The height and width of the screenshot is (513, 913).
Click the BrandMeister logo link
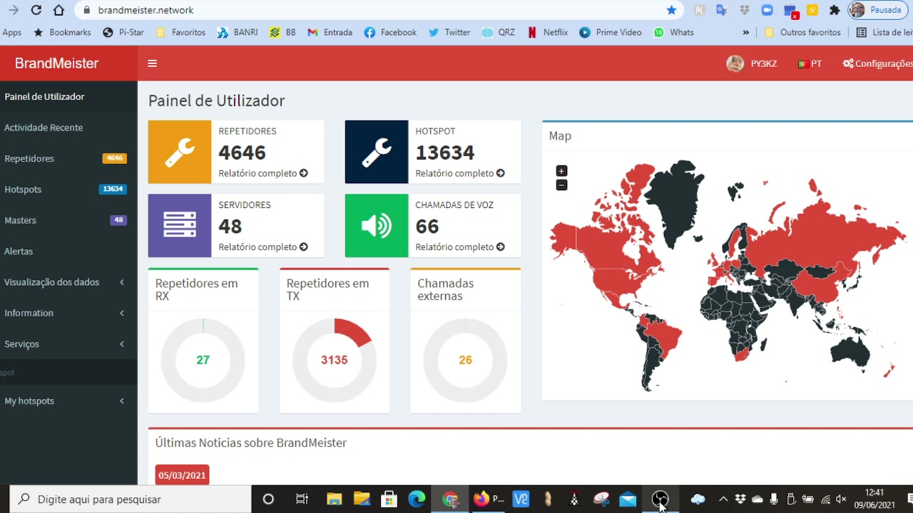56,63
